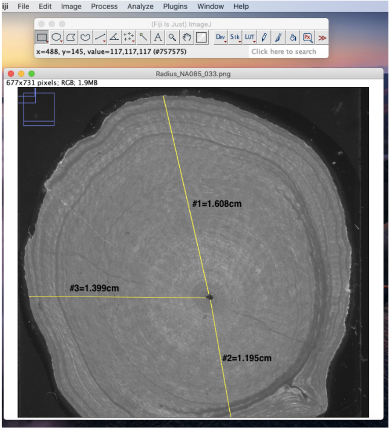Open the Dev tools dropdown
The width and height of the screenshot is (391, 429).
coord(221,38)
